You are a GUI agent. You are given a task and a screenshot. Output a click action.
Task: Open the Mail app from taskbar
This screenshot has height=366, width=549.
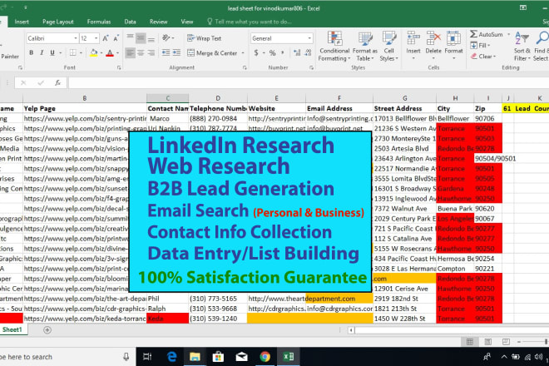[241, 357]
